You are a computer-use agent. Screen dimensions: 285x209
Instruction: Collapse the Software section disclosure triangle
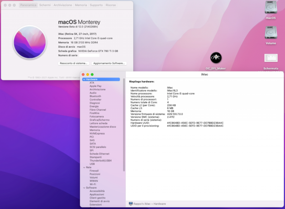(84, 188)
